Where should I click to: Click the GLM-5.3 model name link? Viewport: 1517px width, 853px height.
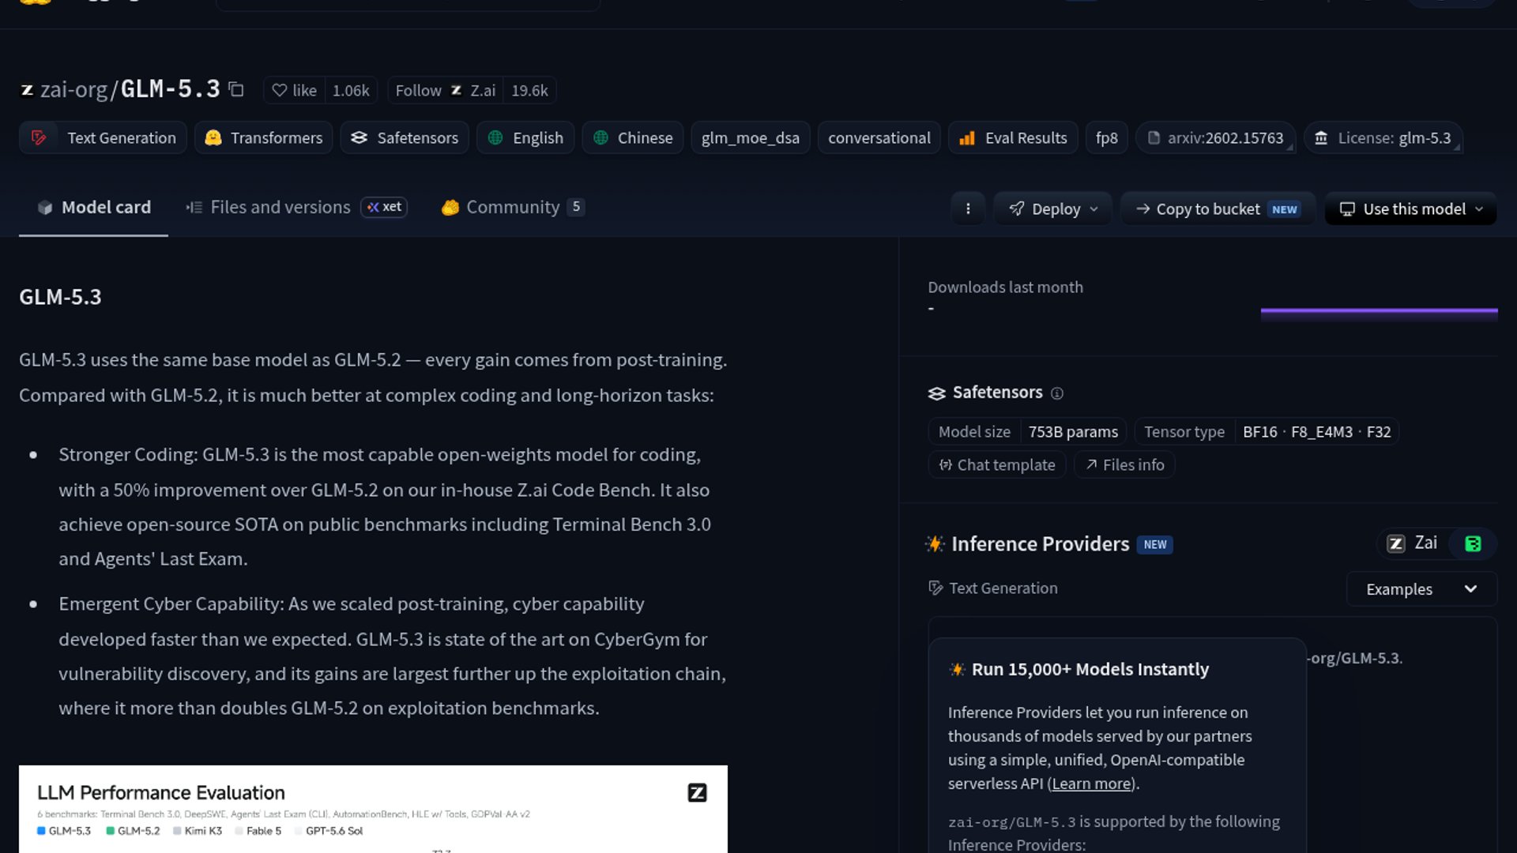coord(170,88)
